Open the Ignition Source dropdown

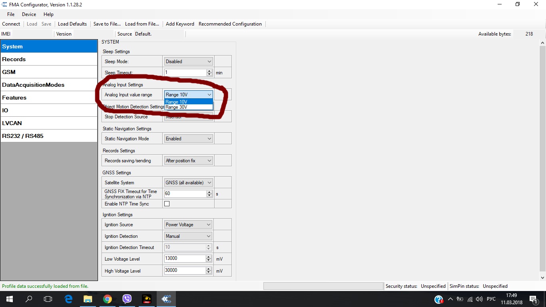(x=188, y=225)
